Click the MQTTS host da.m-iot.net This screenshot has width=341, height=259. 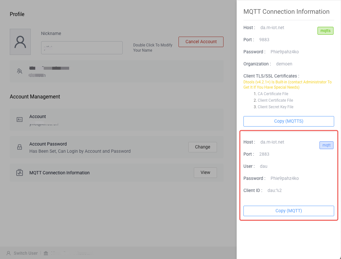272,27
